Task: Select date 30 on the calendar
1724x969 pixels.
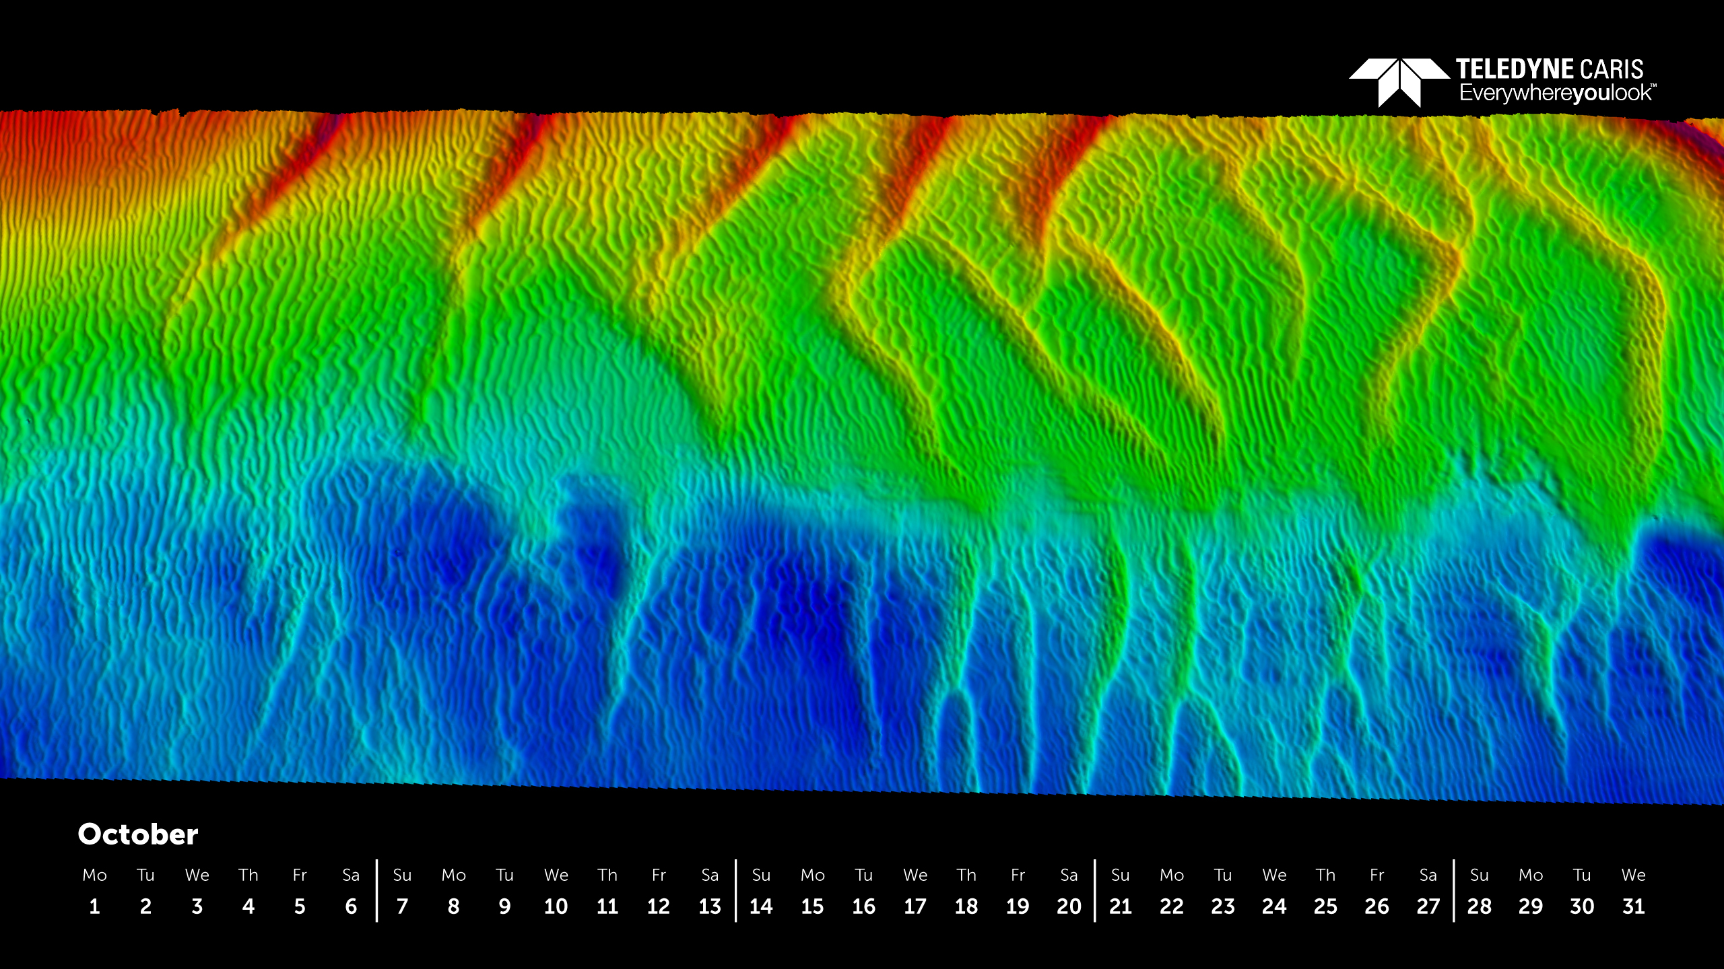Action: click(x=1582, y=906)
